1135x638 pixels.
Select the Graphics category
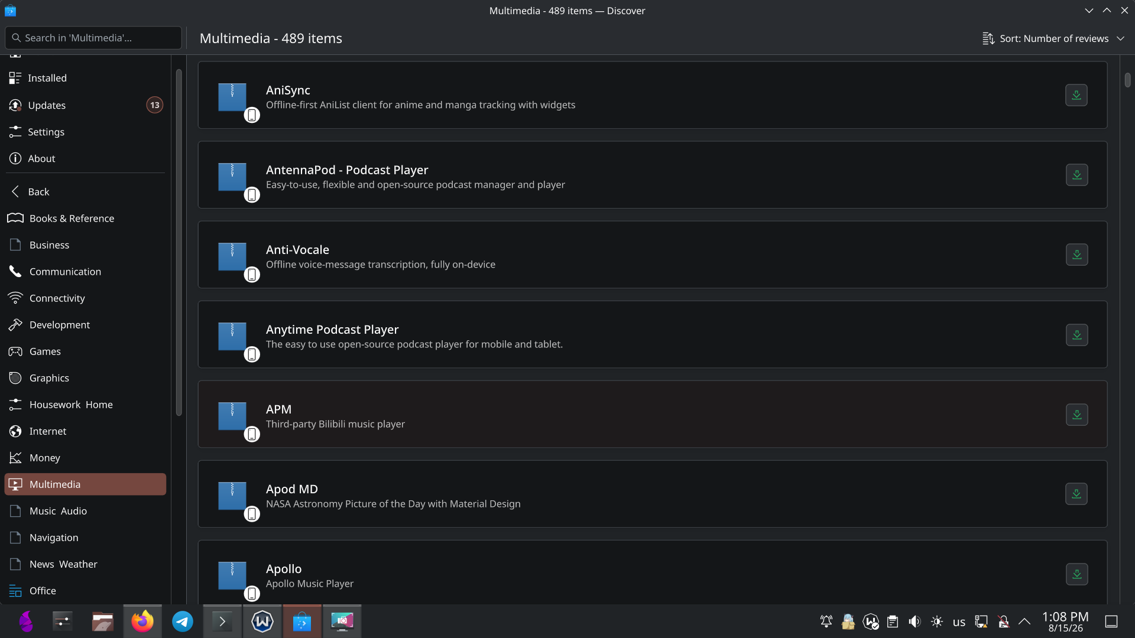(85, 377)
